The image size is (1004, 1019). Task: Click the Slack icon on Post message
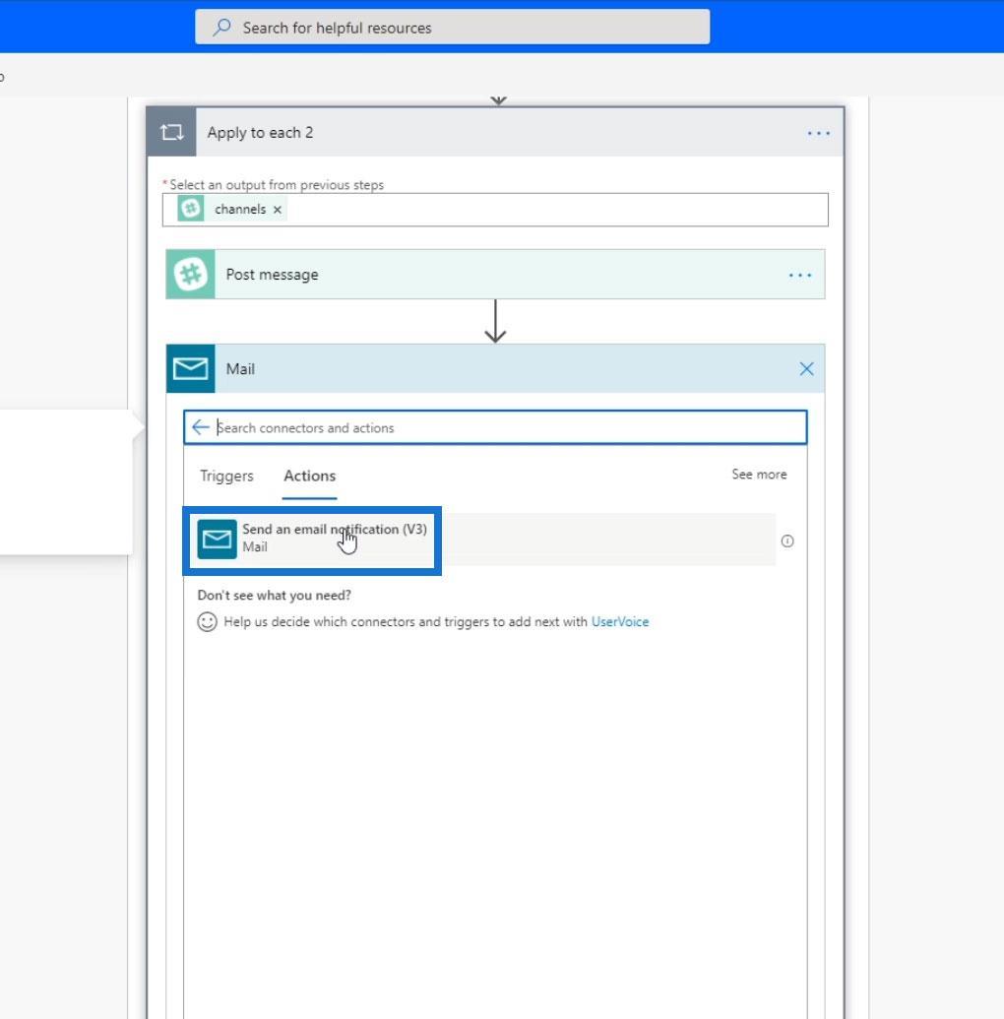point(190,275)
